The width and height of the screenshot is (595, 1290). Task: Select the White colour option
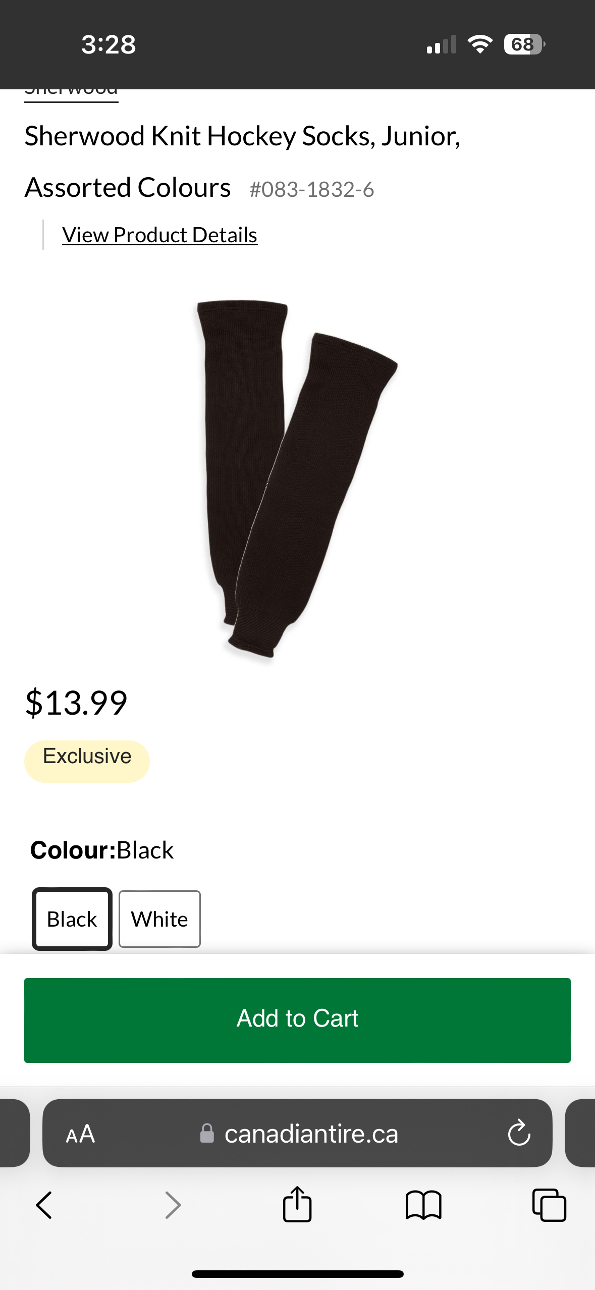[x=159, y=919]
